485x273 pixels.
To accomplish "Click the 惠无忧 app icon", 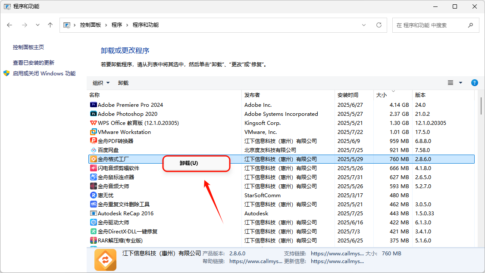I will click(93, 195).
